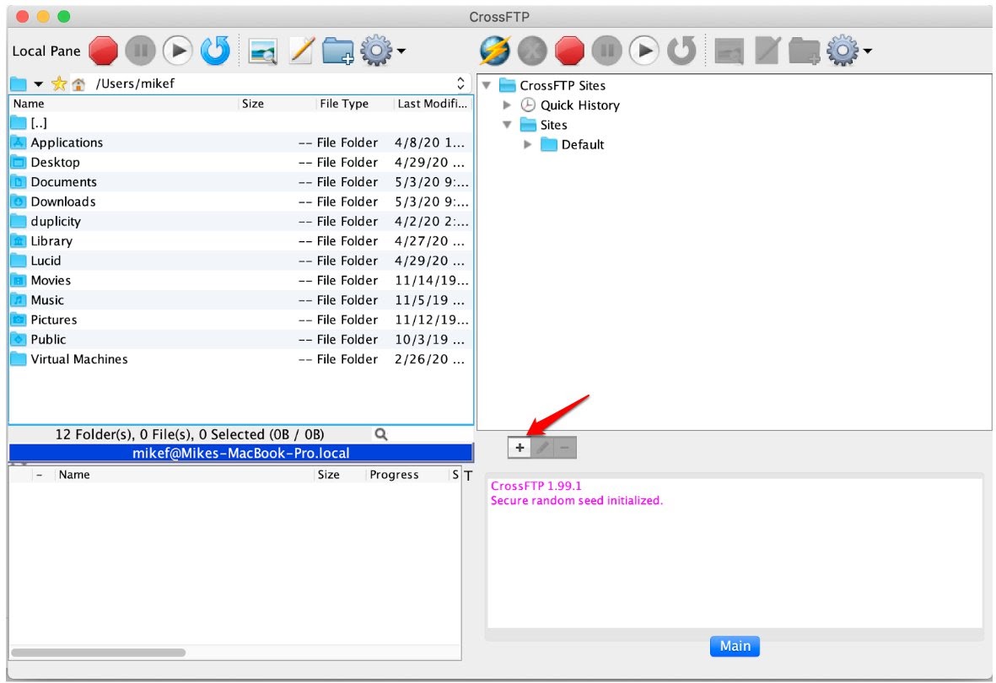Expand the Quick History node
Screen dimensions: 996x683
(507, 105)
